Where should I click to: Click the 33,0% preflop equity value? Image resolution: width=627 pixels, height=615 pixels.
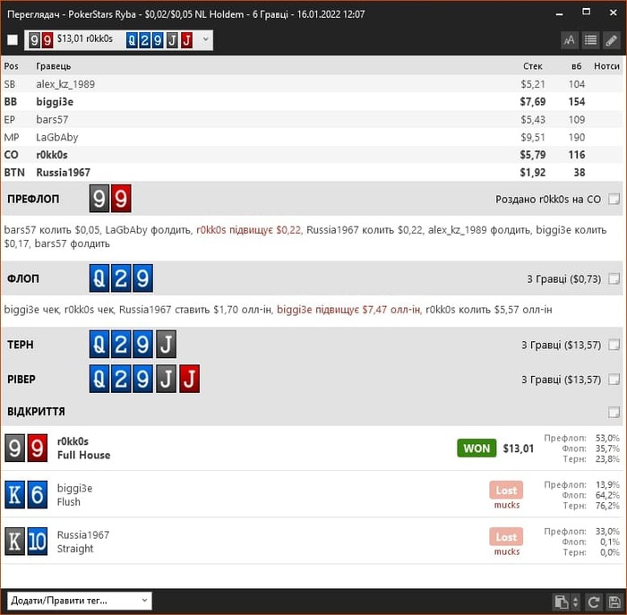(607, 532)
